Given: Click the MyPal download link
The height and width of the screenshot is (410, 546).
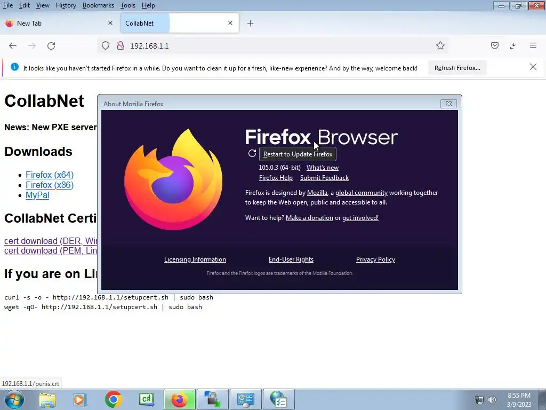Looking at the screenshot, I should [x=37, y=195].
